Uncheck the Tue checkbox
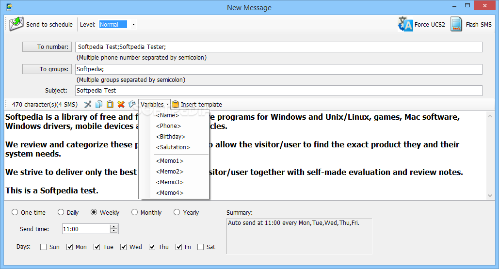 tap(97, 247)
